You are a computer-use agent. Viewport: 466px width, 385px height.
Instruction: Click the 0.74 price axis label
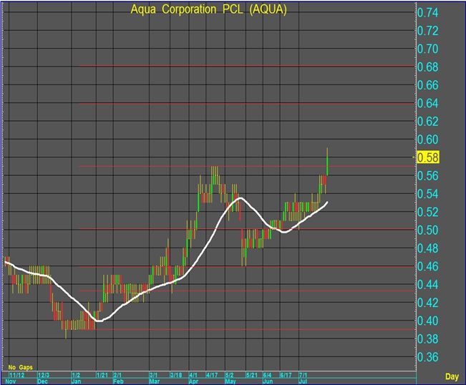click(x=427, y=13)
